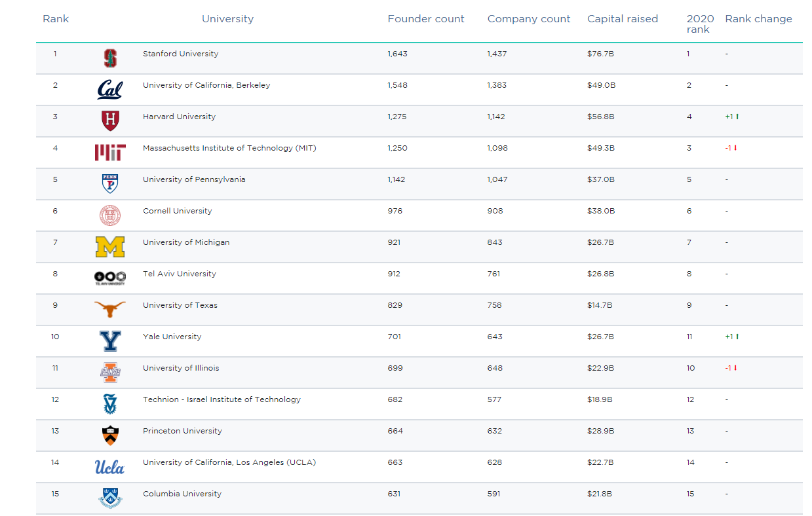
Task: Click capital raised $56.8B
Action: [x=601, y=117]
